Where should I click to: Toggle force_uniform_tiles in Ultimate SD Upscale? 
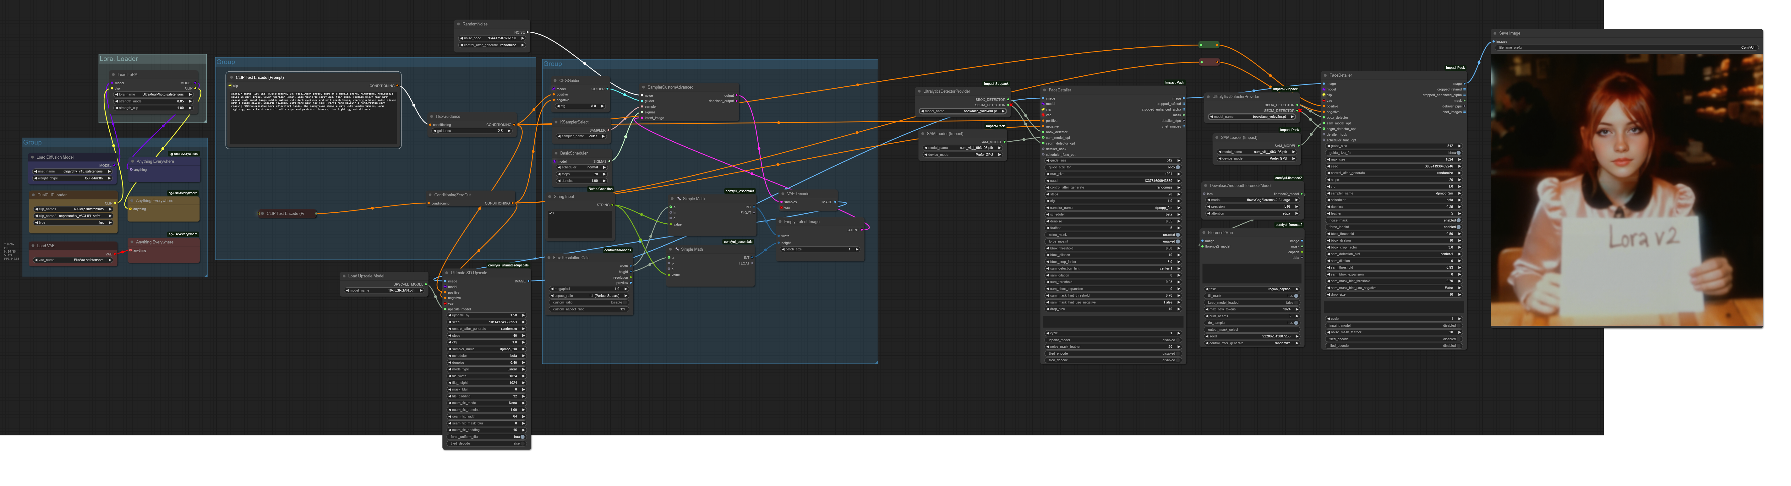coord(522,437)
